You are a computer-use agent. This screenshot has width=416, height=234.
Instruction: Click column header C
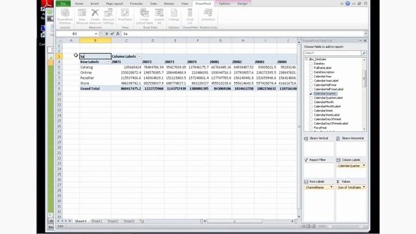(x=126, y=40)
